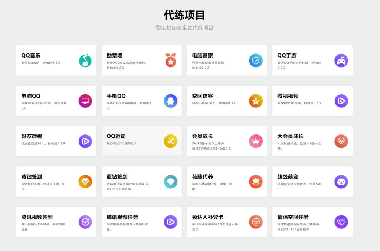The image size is (380, 251).
Task: Select the 微视视频 title
Action: tap(288, 96)
